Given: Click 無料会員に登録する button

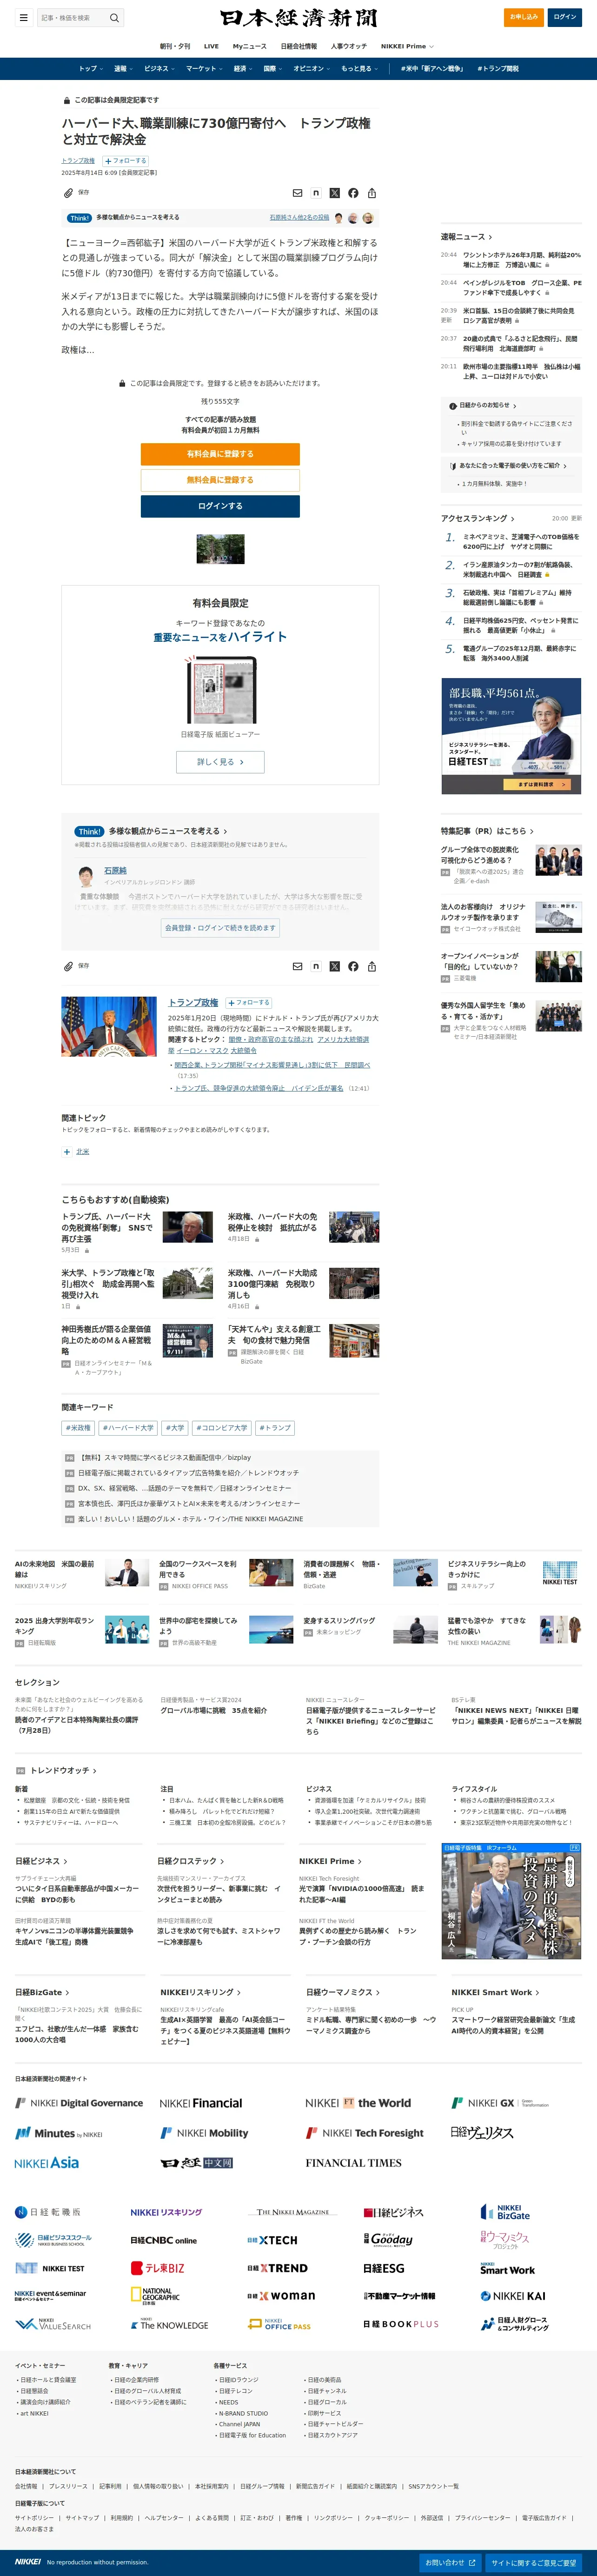Looking at the screenshot, I should tap(220, 480).
